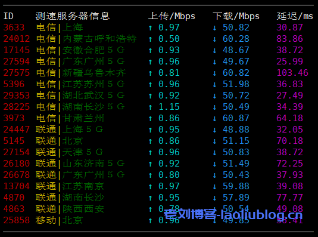
Task: Select download value 51.98
Action: (x=236, y=84)
